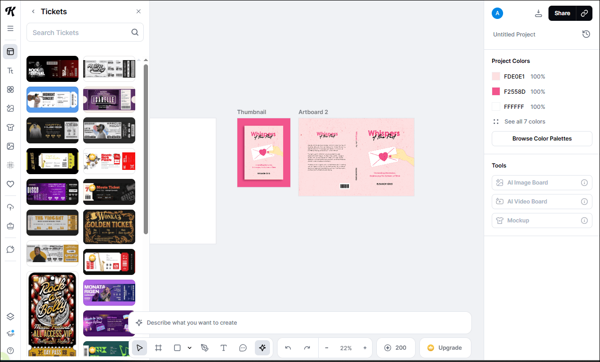
Task: Open the Uploads panel via the cloud icon
Action: point(10,207)
